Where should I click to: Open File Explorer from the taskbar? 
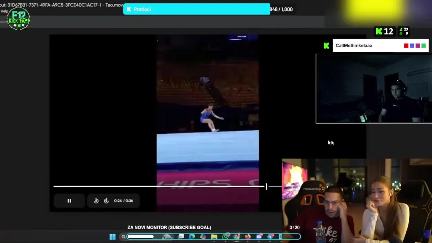[x=214, y=237]
